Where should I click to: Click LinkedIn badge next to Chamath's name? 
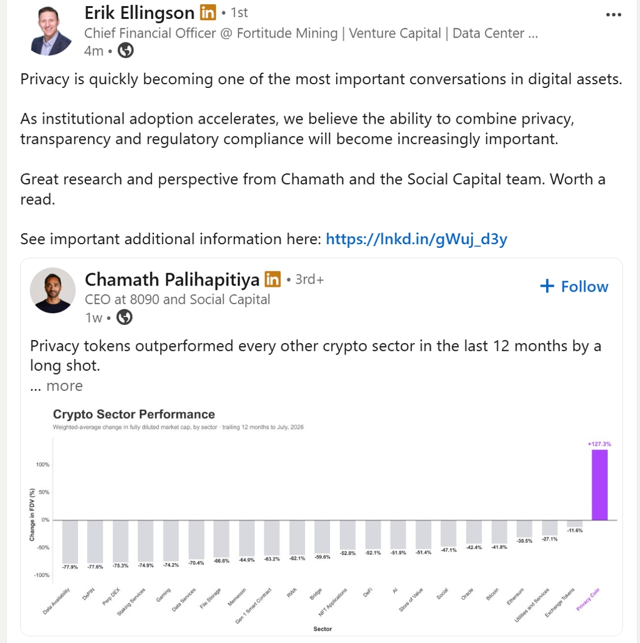pyautogui.click(x=272, y=279)
